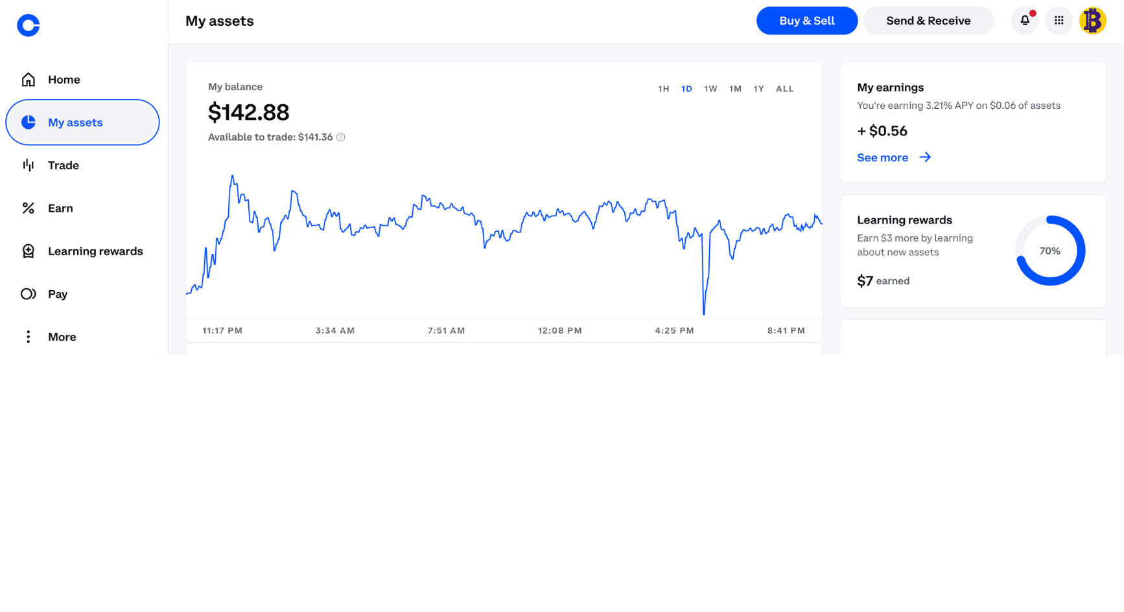The image size is (1124, 612).
Task: Switch chart range to ALL
Action: [785, 89]
